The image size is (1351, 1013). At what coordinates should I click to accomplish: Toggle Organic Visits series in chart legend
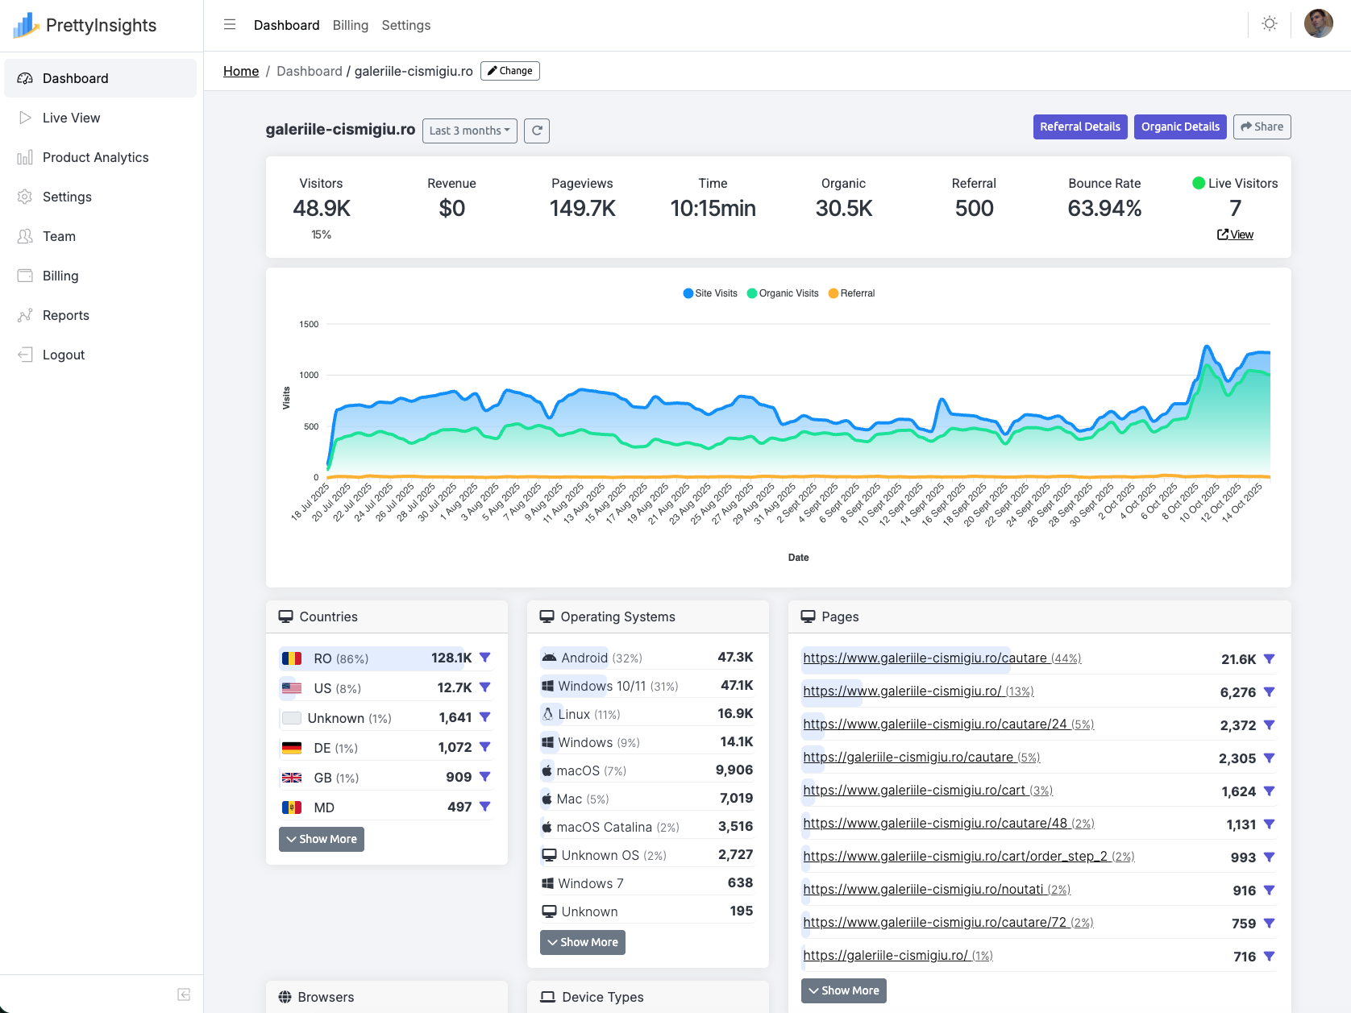pyautogui.click(x=783, y=293)
